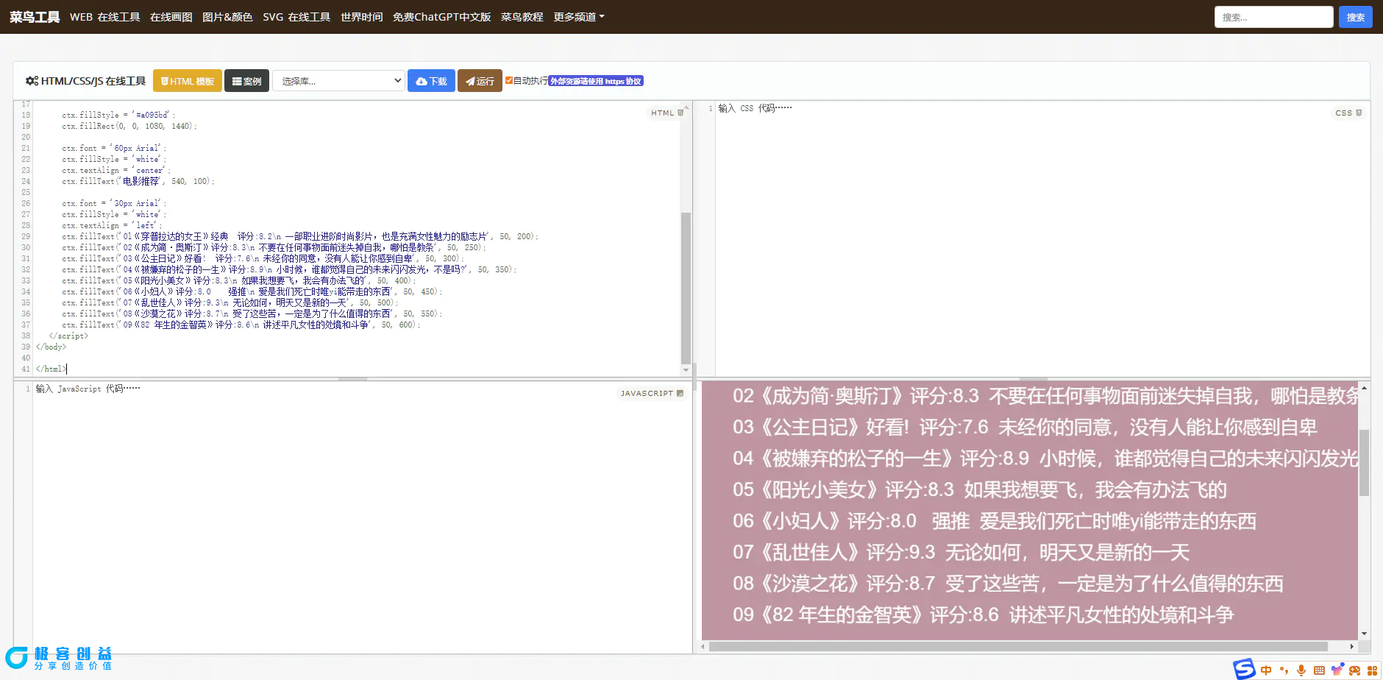
Task: Open the 选择库 library dropdown
Action: 339,81
